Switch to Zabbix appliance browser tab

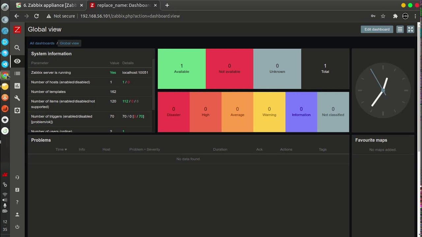(x=49, y=5)
